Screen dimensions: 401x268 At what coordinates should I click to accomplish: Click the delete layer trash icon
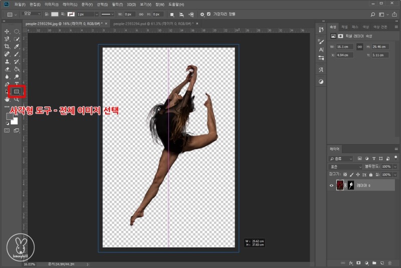(389, 262)
